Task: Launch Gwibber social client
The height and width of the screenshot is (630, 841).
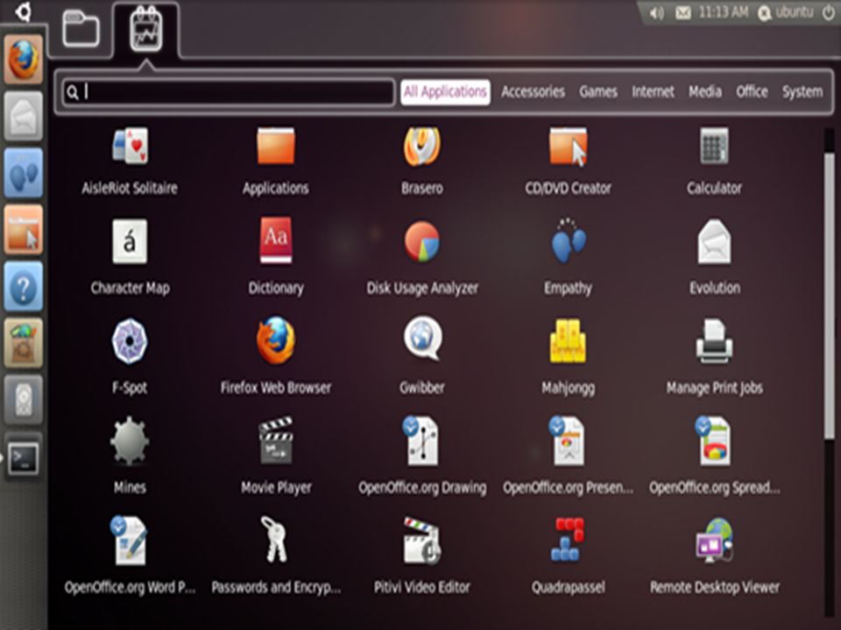Action: click(x=422, y=339)
